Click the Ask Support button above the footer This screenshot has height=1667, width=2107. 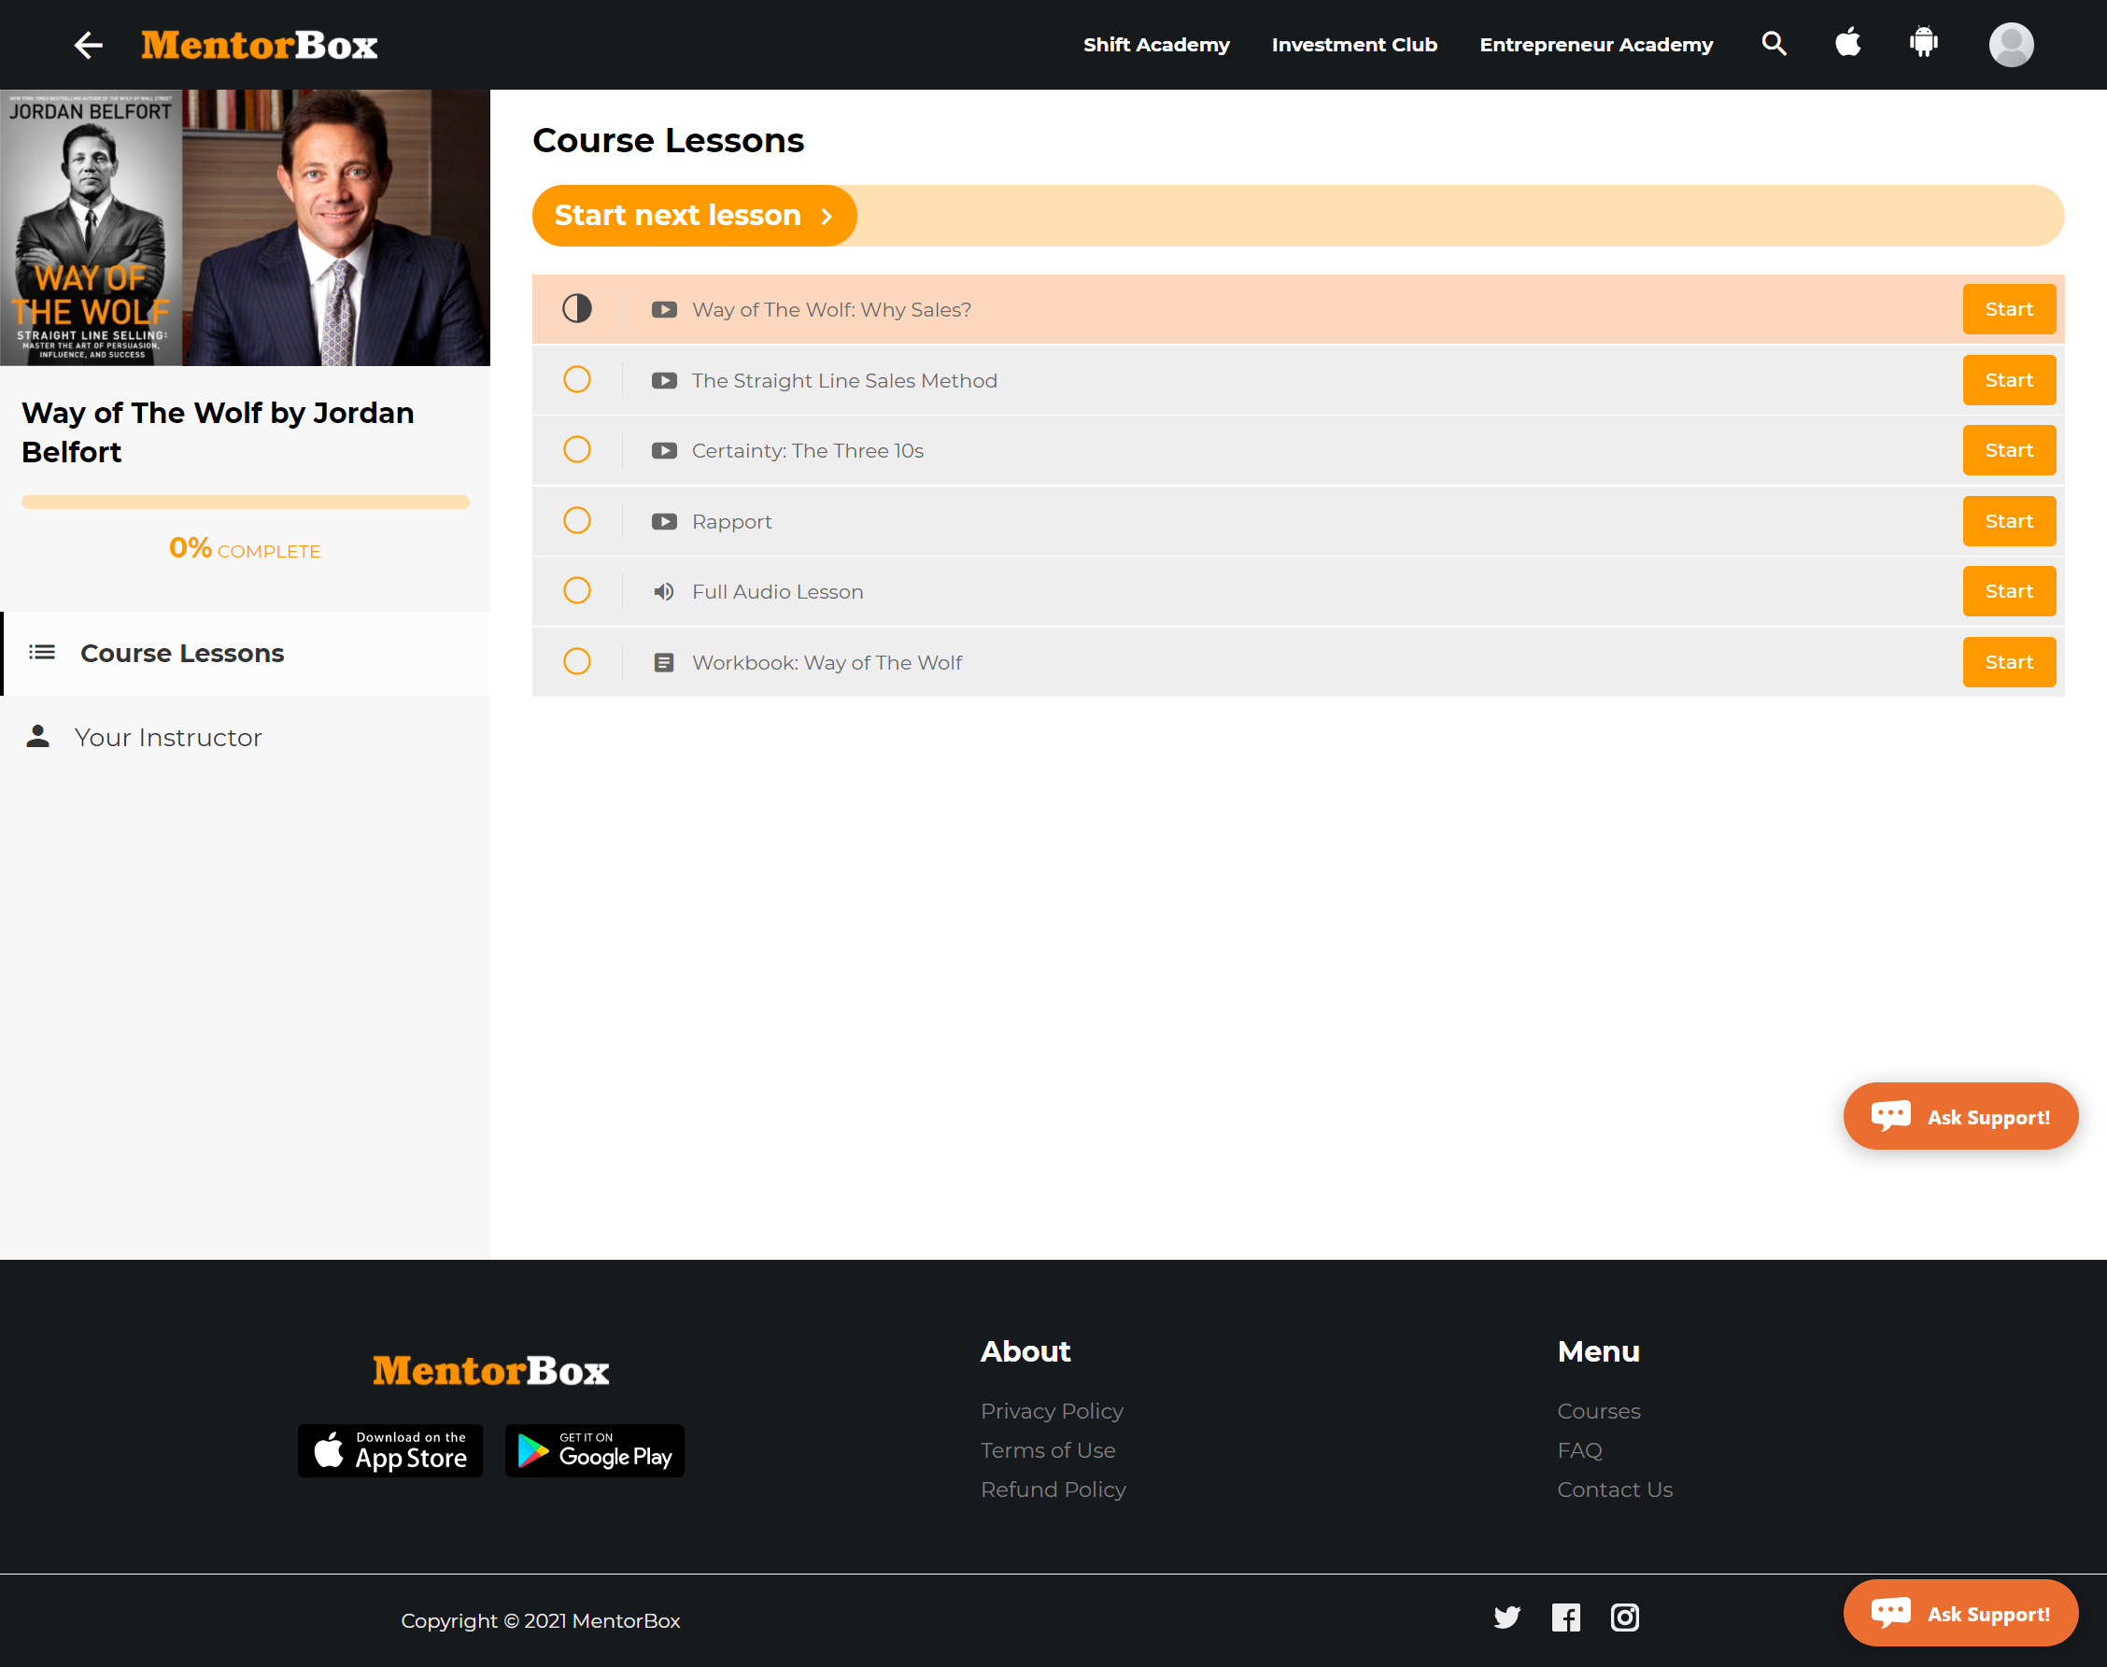coord(1959,1117)
